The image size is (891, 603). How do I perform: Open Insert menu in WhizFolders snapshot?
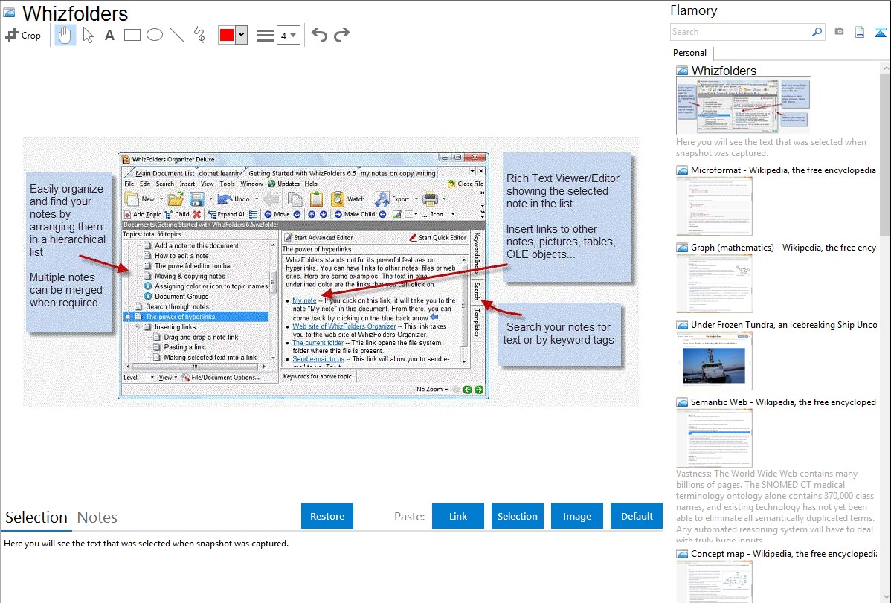[187, 184]
